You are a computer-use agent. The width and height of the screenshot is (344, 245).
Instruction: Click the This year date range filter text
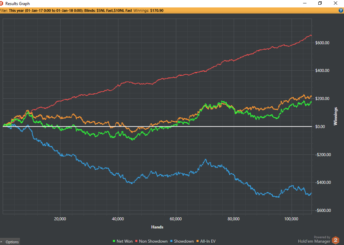pos(46,10)
